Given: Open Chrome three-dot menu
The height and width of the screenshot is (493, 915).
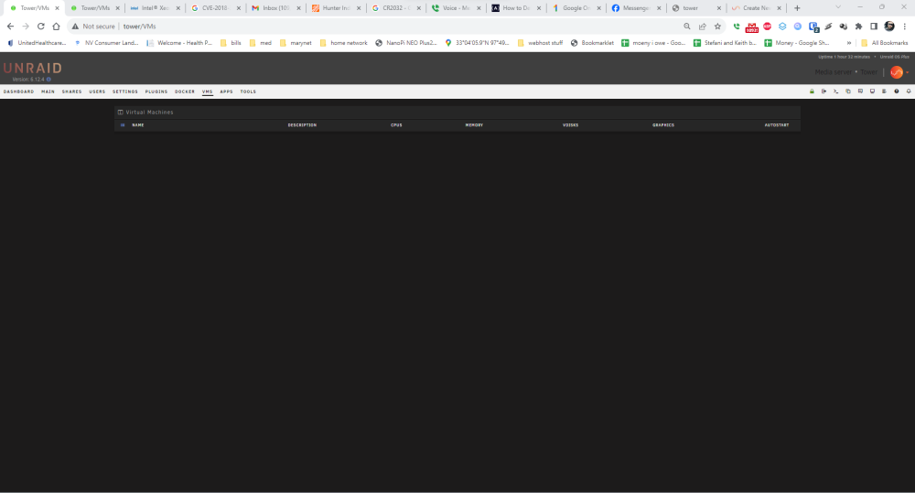Looking at the screenshot, I should [x=905, y=27].
